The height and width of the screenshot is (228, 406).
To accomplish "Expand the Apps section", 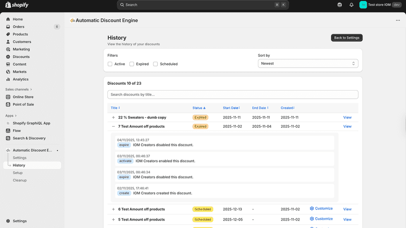I will tap(11, 115).
